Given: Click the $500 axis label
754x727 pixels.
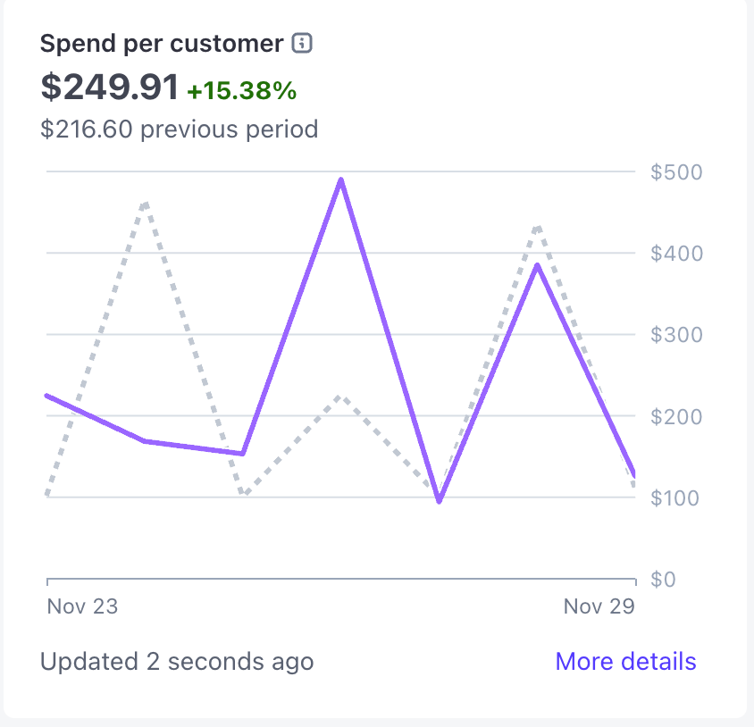Looking at the screenshot, I should coord(676,171).
